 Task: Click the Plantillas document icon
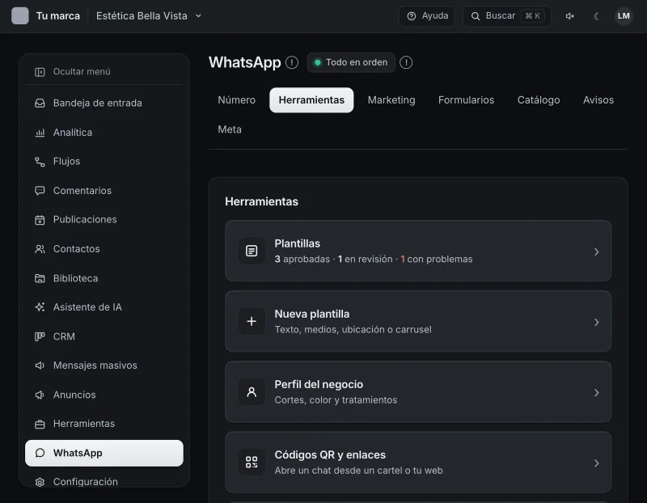(x=252, y=251)
